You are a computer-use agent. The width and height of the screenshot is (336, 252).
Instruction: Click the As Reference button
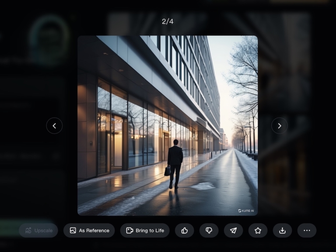click(x=89, y=231)
